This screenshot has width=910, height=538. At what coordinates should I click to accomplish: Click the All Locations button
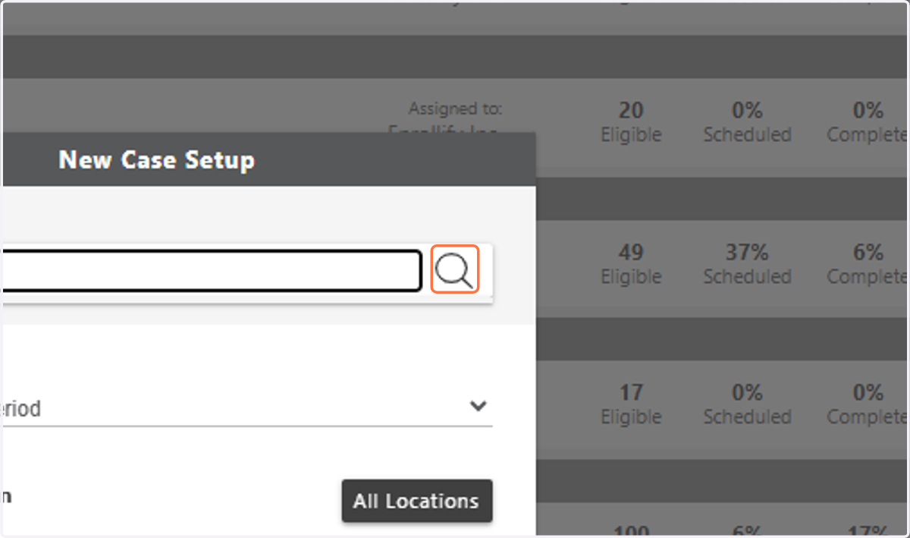pyautogui.click(x=417, y=501)
